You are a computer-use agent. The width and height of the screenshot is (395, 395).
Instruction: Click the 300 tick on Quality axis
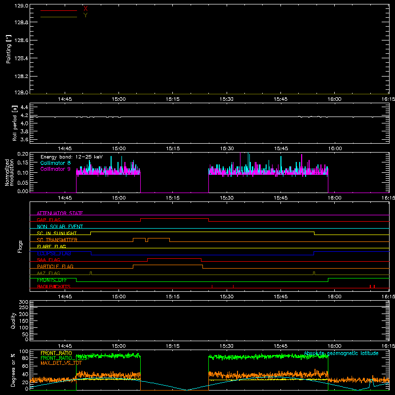[x=24, y=302]
